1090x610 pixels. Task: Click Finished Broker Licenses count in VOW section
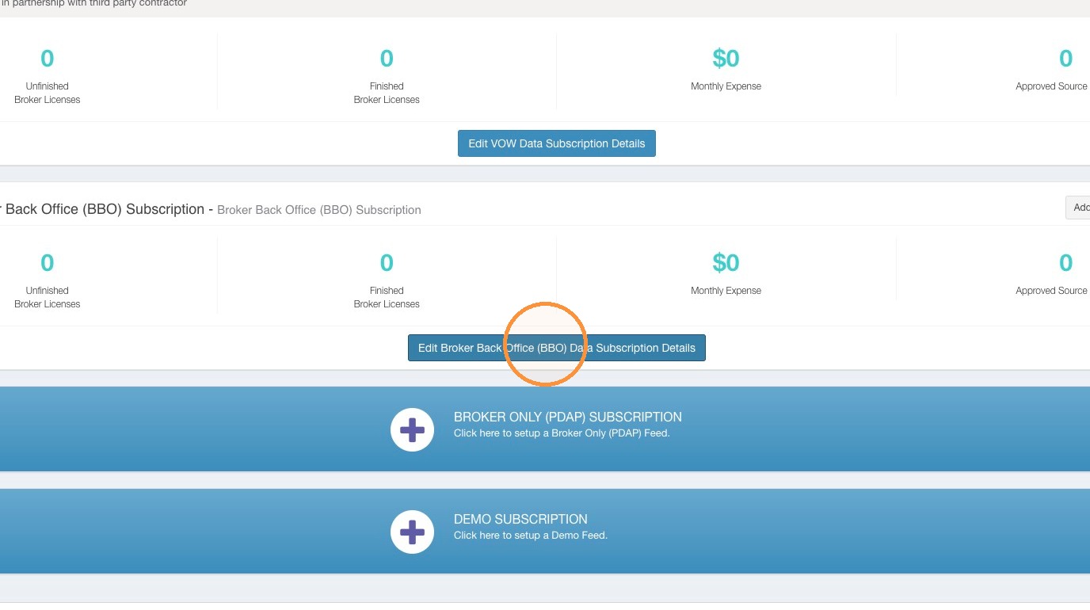[x=387, y=58]
